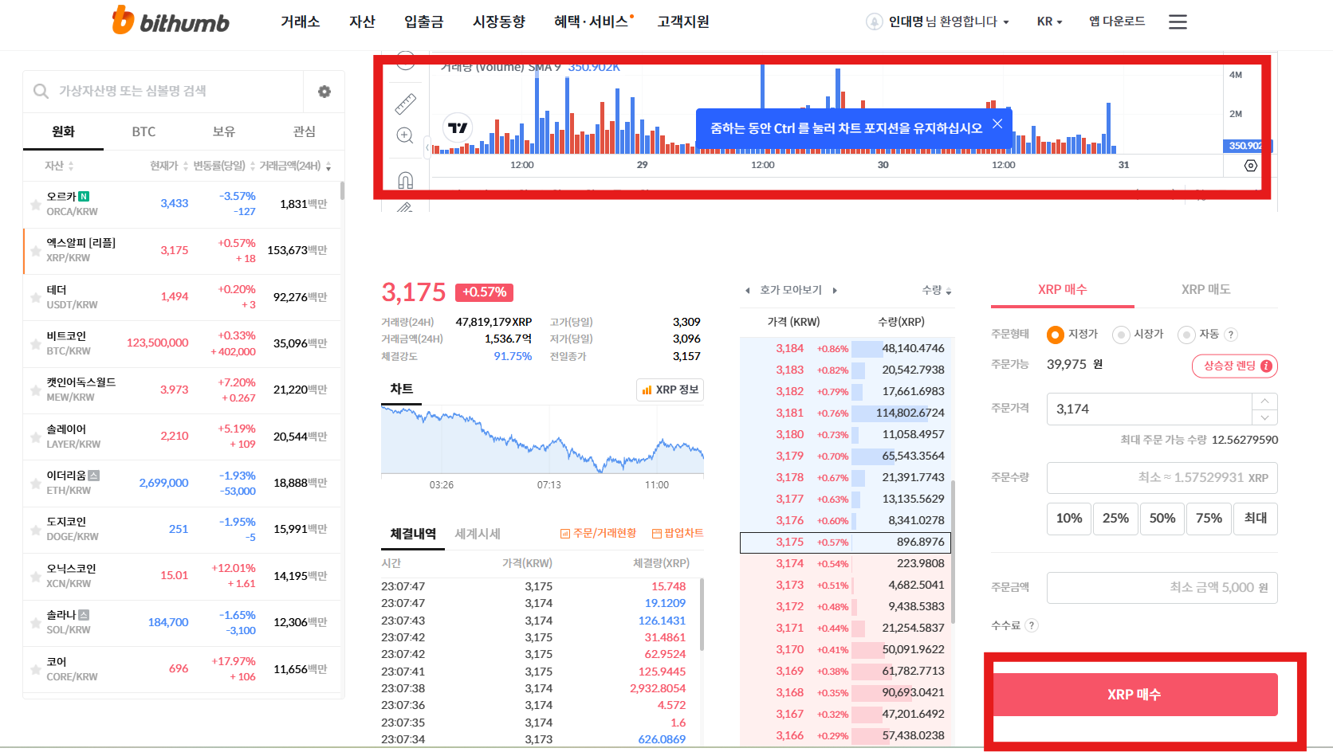Screen dimensions: 1333x752
Task: Click the user avatar icon
Action: 875,22
